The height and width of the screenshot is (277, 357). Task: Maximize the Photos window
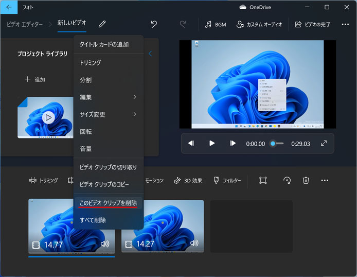click(x=327, y=7)
